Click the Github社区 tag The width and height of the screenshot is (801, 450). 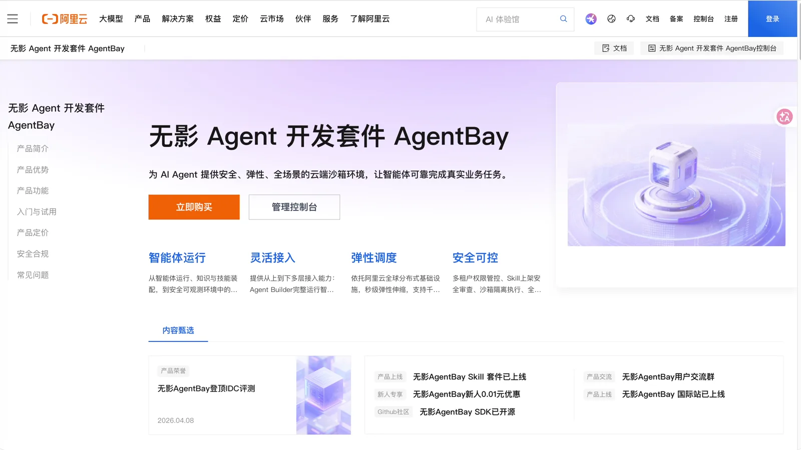tap(393, 412)
